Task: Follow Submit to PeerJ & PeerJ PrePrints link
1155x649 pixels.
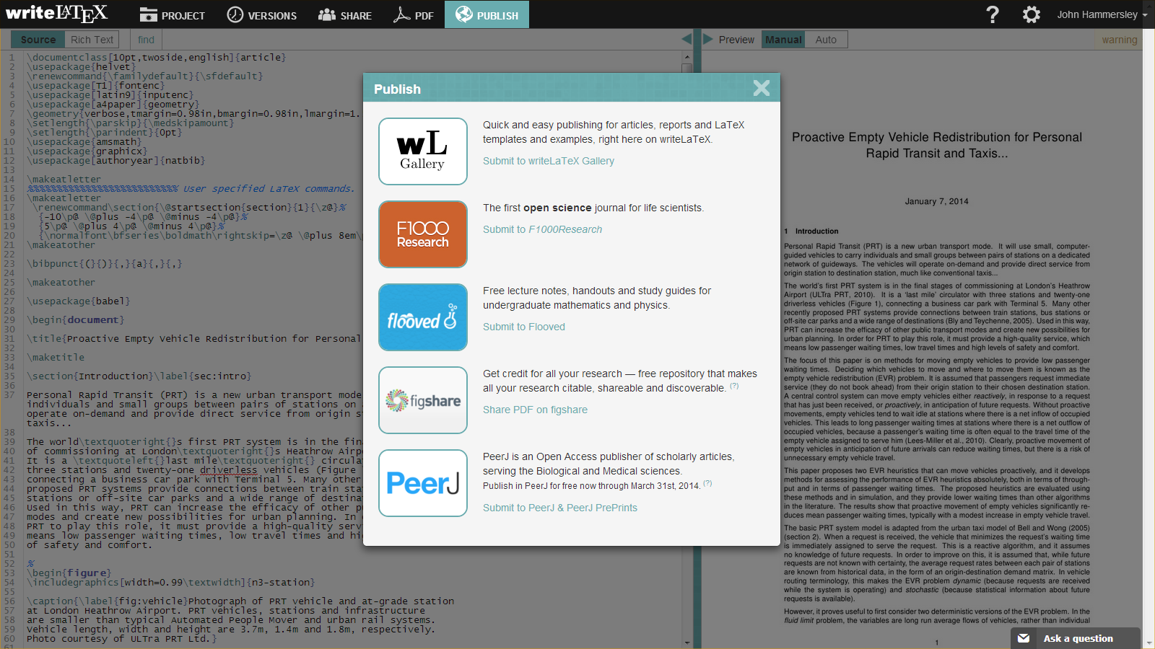Action: pyautogui.click(x=560, y=508)
